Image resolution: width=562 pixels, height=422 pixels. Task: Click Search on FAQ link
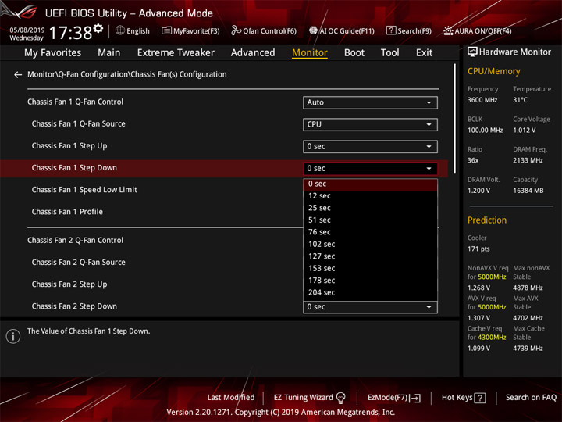coord(531,398)
